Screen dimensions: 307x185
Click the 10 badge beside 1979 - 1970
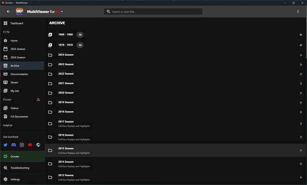(x=80, y=45)
